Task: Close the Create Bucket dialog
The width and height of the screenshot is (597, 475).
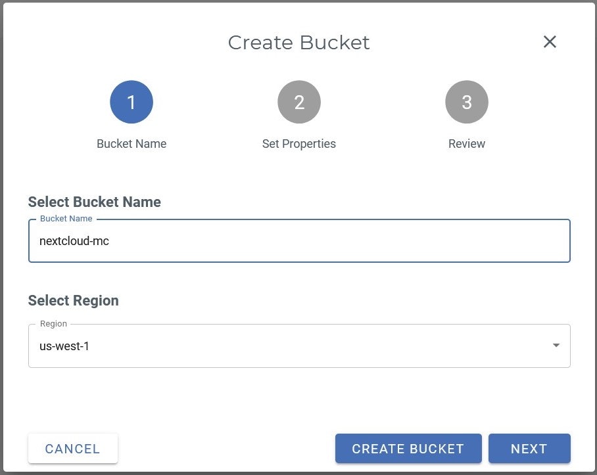Action: tap(550, 42)
